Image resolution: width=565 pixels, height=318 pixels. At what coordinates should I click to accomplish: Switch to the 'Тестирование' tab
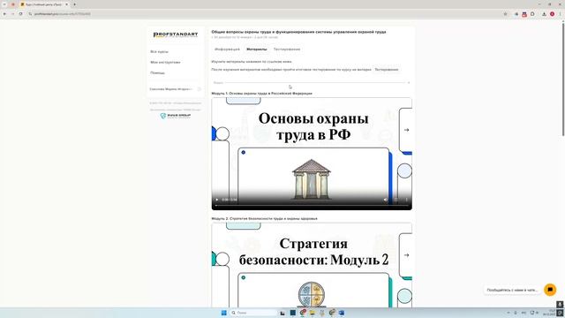287,49
